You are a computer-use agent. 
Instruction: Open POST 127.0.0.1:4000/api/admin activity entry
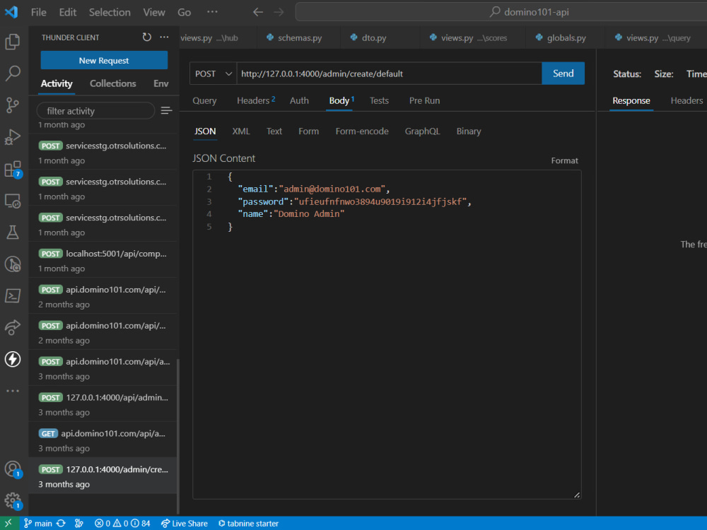pyautogui.click(x=103, y=404)
